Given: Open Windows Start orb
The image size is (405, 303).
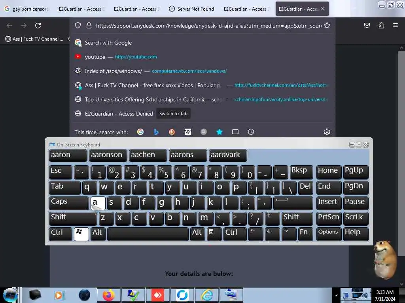Looking at the screenshot, I should 10,295.
